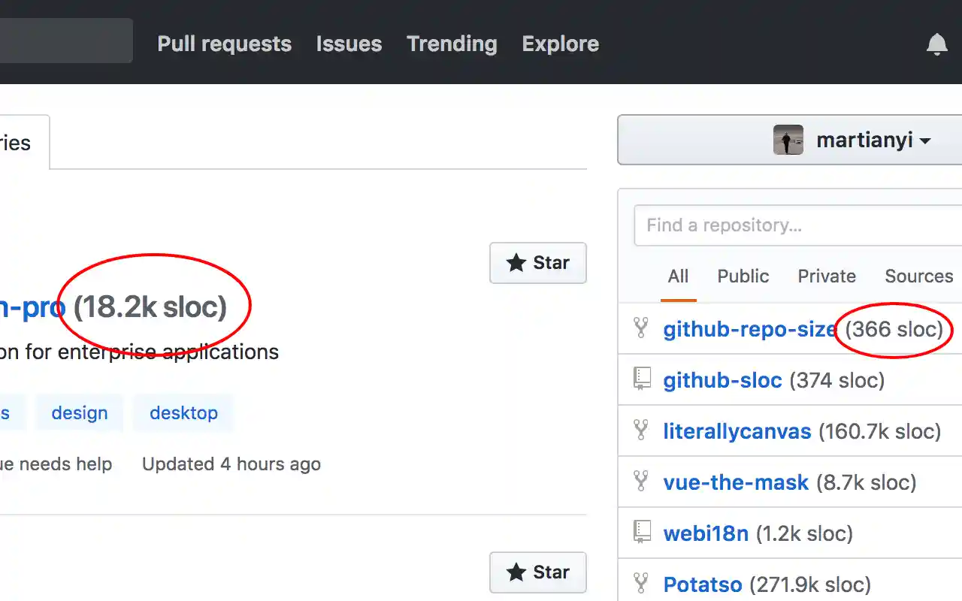This screenshot has height=601, width=962.
Task: Select the Private repositories filter tab
Action: (x=827, y=276)
